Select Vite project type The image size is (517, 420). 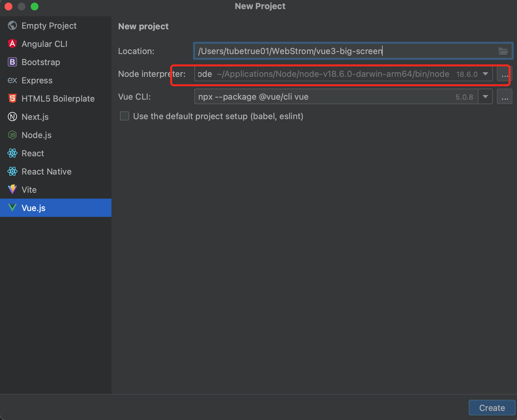(56, 189)
